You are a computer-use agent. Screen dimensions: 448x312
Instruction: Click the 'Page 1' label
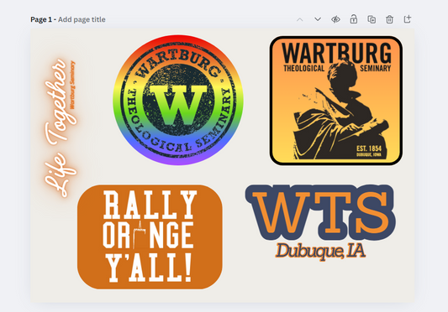(x=41, y=19)
